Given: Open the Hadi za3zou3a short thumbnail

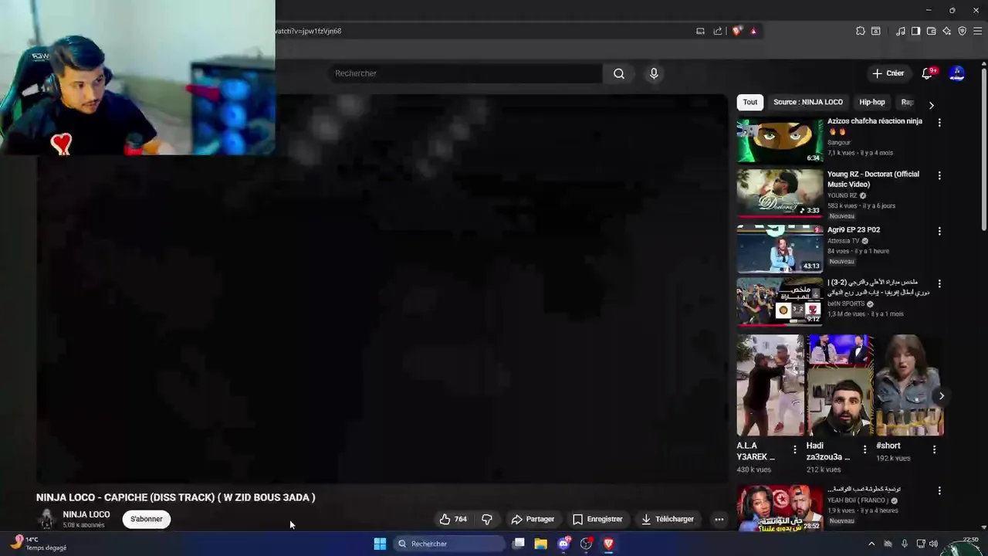Looking at the screenshot, I should pyautogui.click(x=840, y=385).
